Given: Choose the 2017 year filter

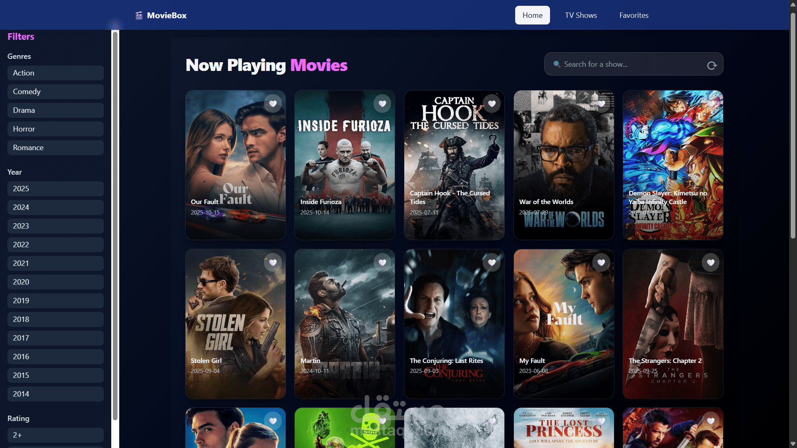Looking at the screenshot, I should [x=56, y=338].
